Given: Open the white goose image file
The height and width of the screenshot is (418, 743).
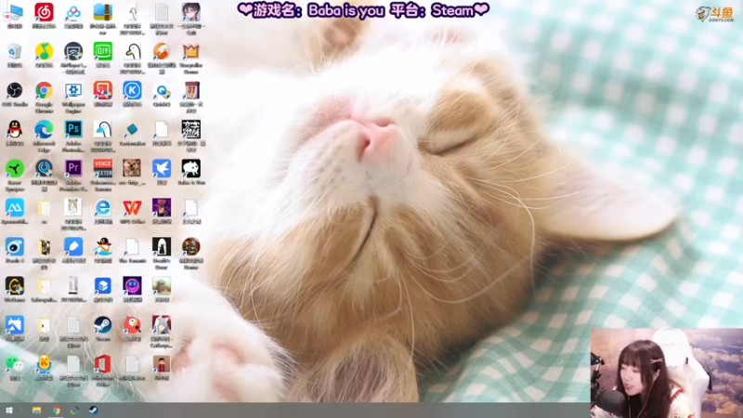Looking at the screenshot, I should (132, 52).
